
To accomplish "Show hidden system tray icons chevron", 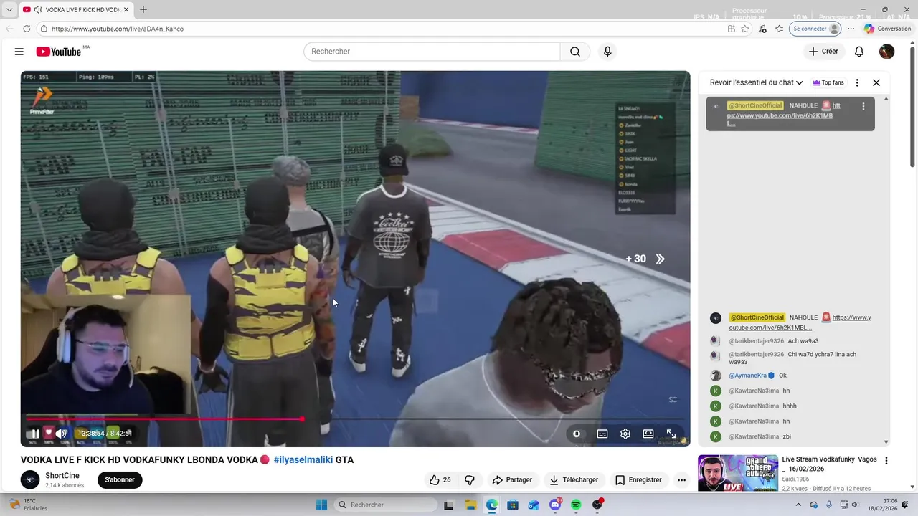I will [798, 505].
